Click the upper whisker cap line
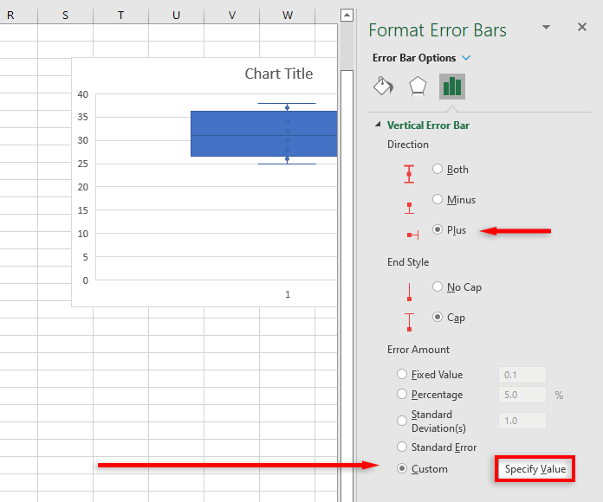Screen dimensions: 603x502 [x=287, y=103]
